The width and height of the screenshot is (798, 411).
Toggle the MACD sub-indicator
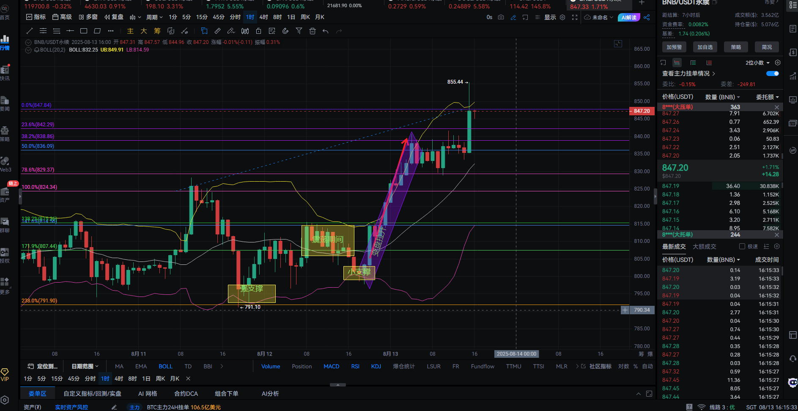(332, 366)
